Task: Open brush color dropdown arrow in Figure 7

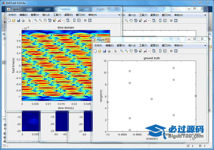Action: point(149,51)
